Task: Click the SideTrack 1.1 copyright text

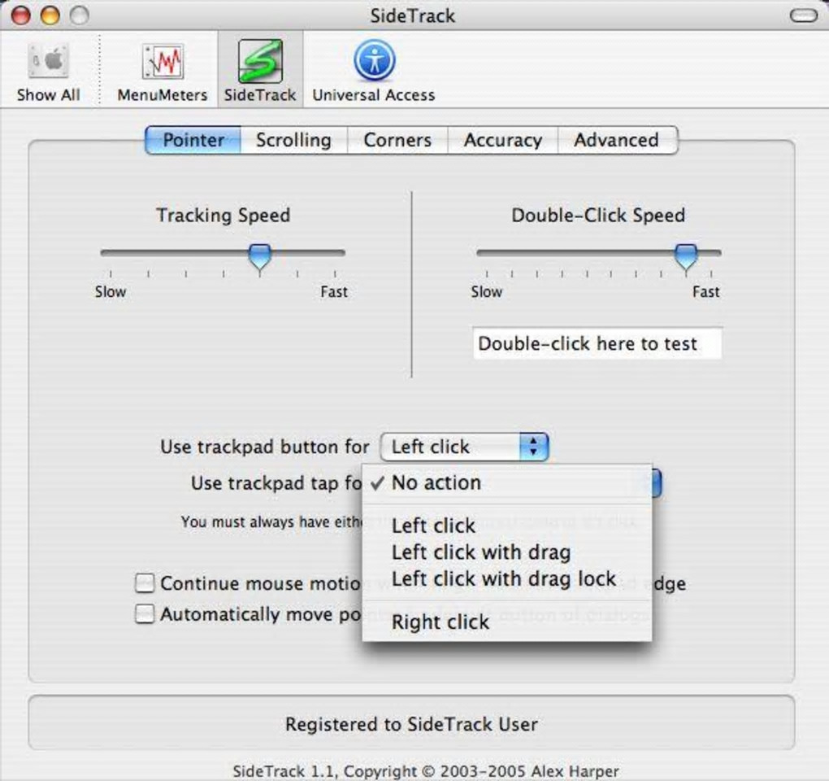Action: pyautogui.click(x=426, y=771)
